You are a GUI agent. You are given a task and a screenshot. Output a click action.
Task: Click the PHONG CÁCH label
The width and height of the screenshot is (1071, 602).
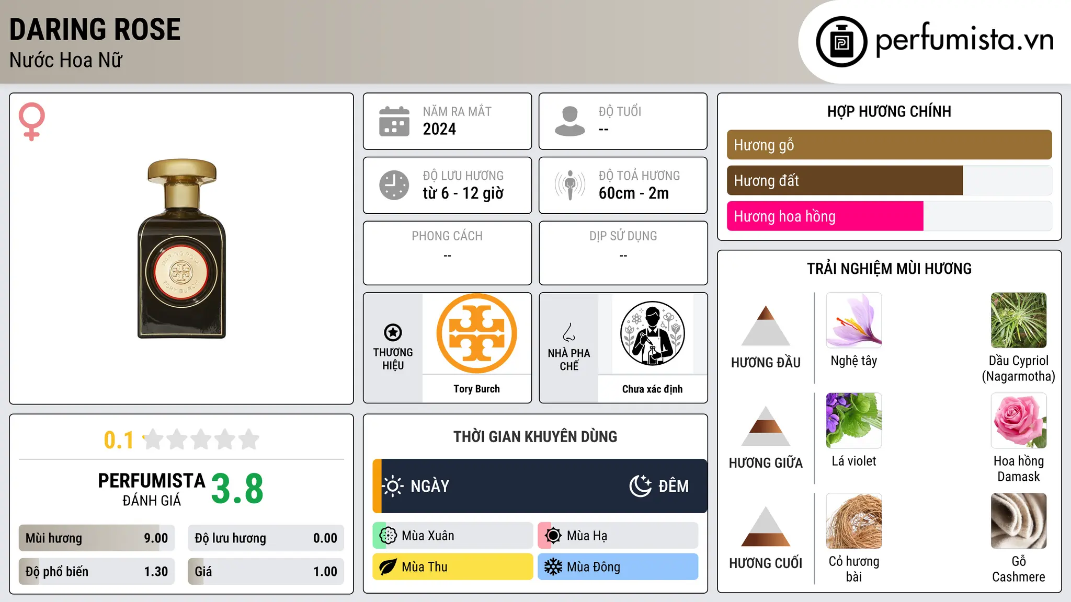click(x=447, y=236)
